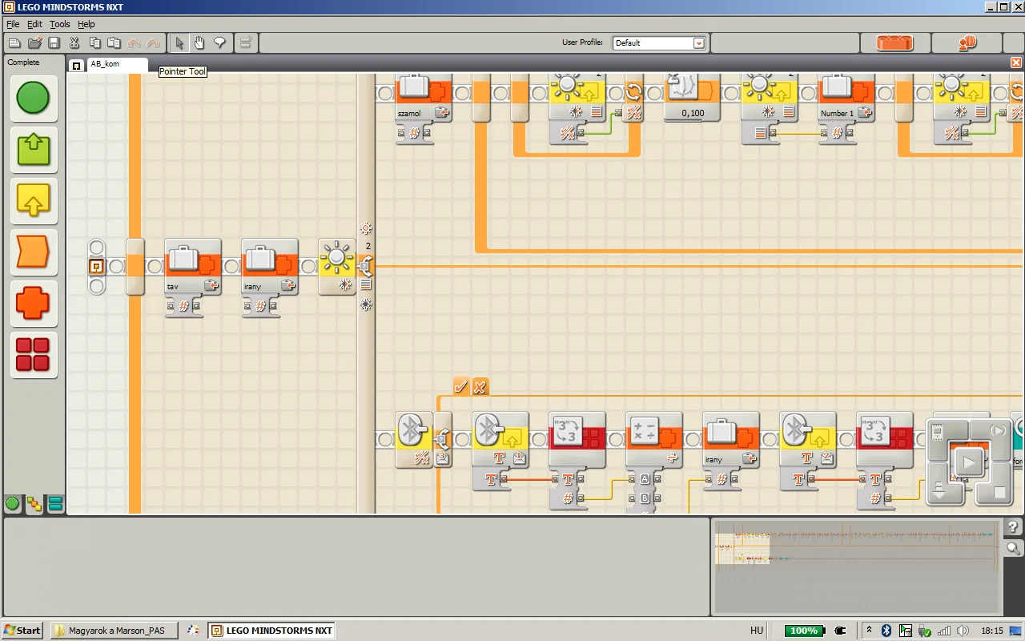1025x641 pixels.
Task: Open the Common palette green circle block
Action: click(33, 99)
